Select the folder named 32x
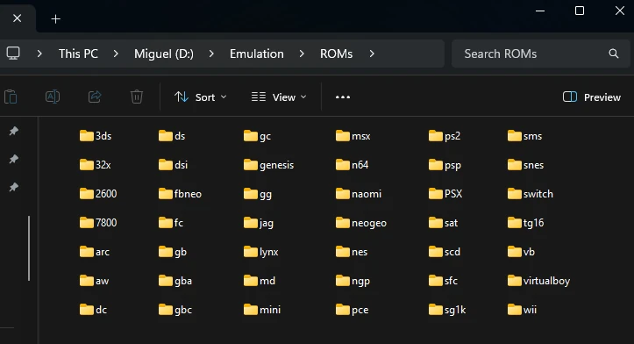 (x=95, y=165)
